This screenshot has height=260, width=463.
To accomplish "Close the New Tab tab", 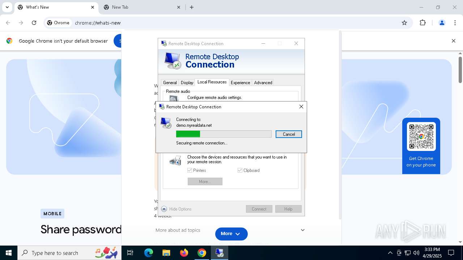I will [179, 7].
